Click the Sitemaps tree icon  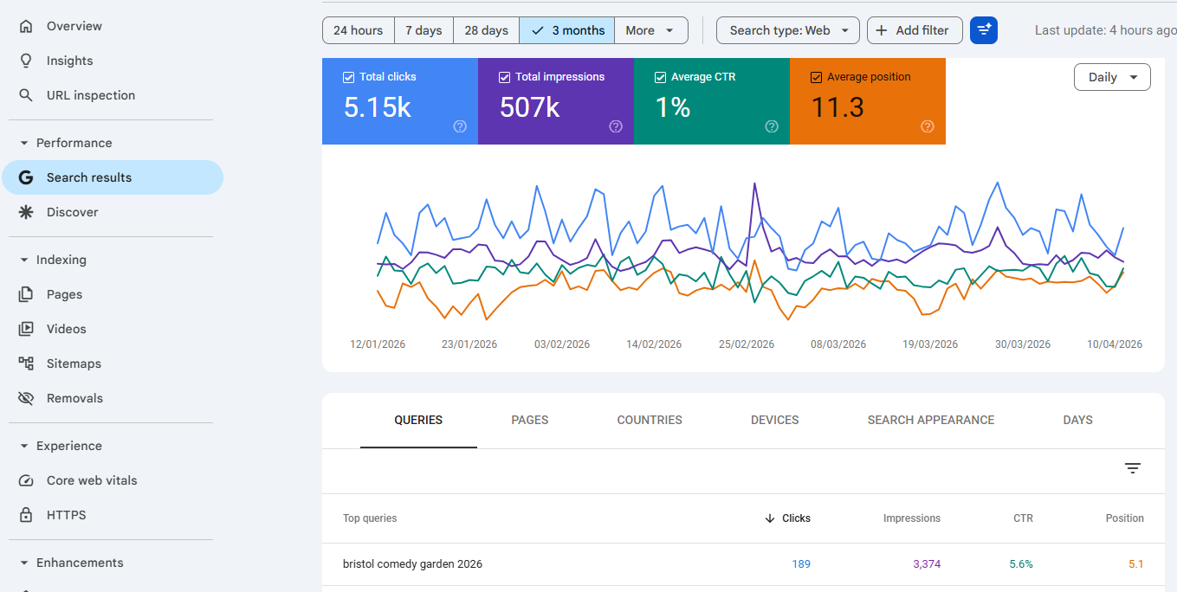click(x=26, y=364)
